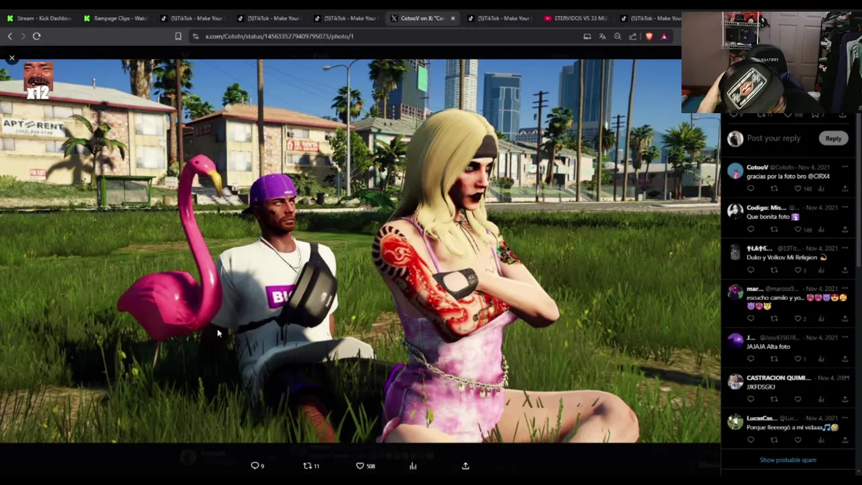Open the CotooV username in the first reply

tap(757, 167)
